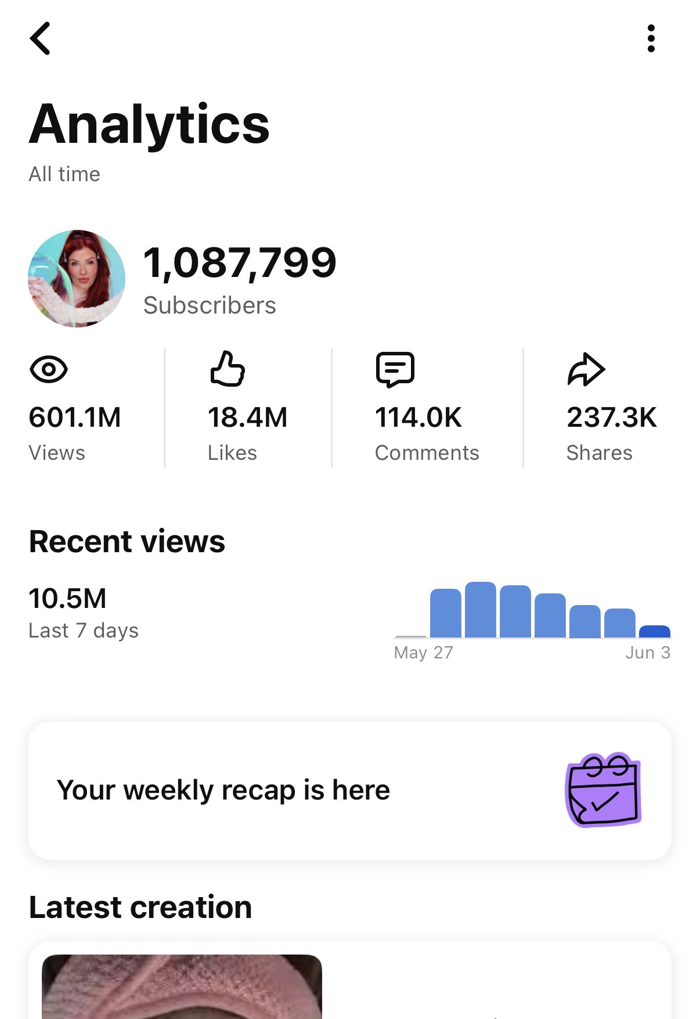Viewport: 700px width, 1019px height.
Task: Tap the 601.1M views value
Action: (75, 417)
